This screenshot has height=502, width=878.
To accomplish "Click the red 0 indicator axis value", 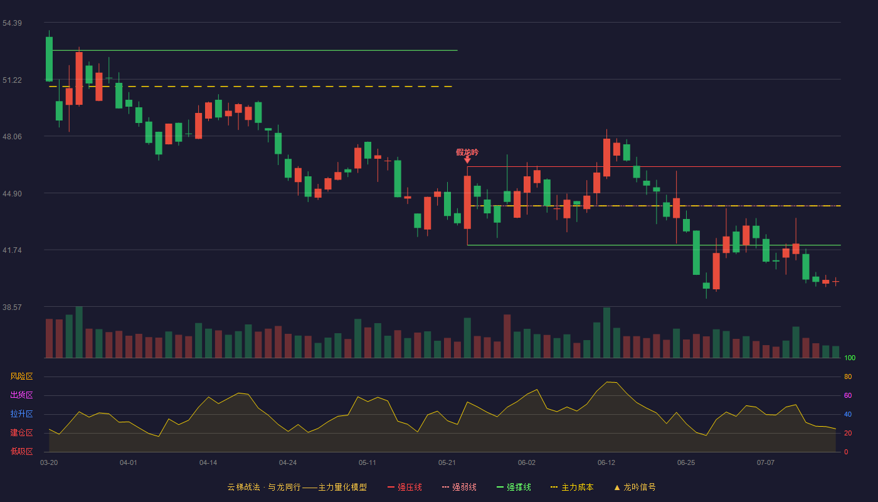I will pyautogui.click(x=846, y=452).
